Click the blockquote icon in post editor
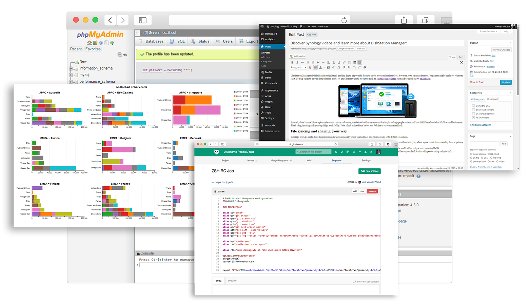 (x=318, y=62)
